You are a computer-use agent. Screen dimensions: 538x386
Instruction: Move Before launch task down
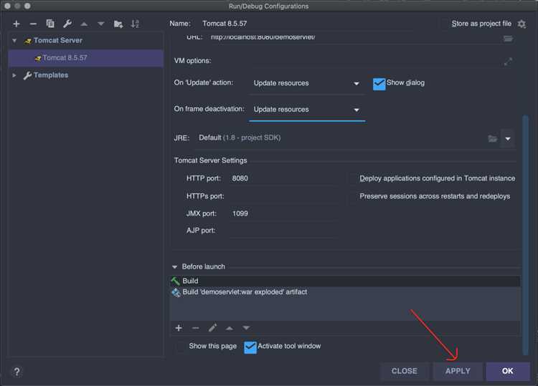pos(246,328)
